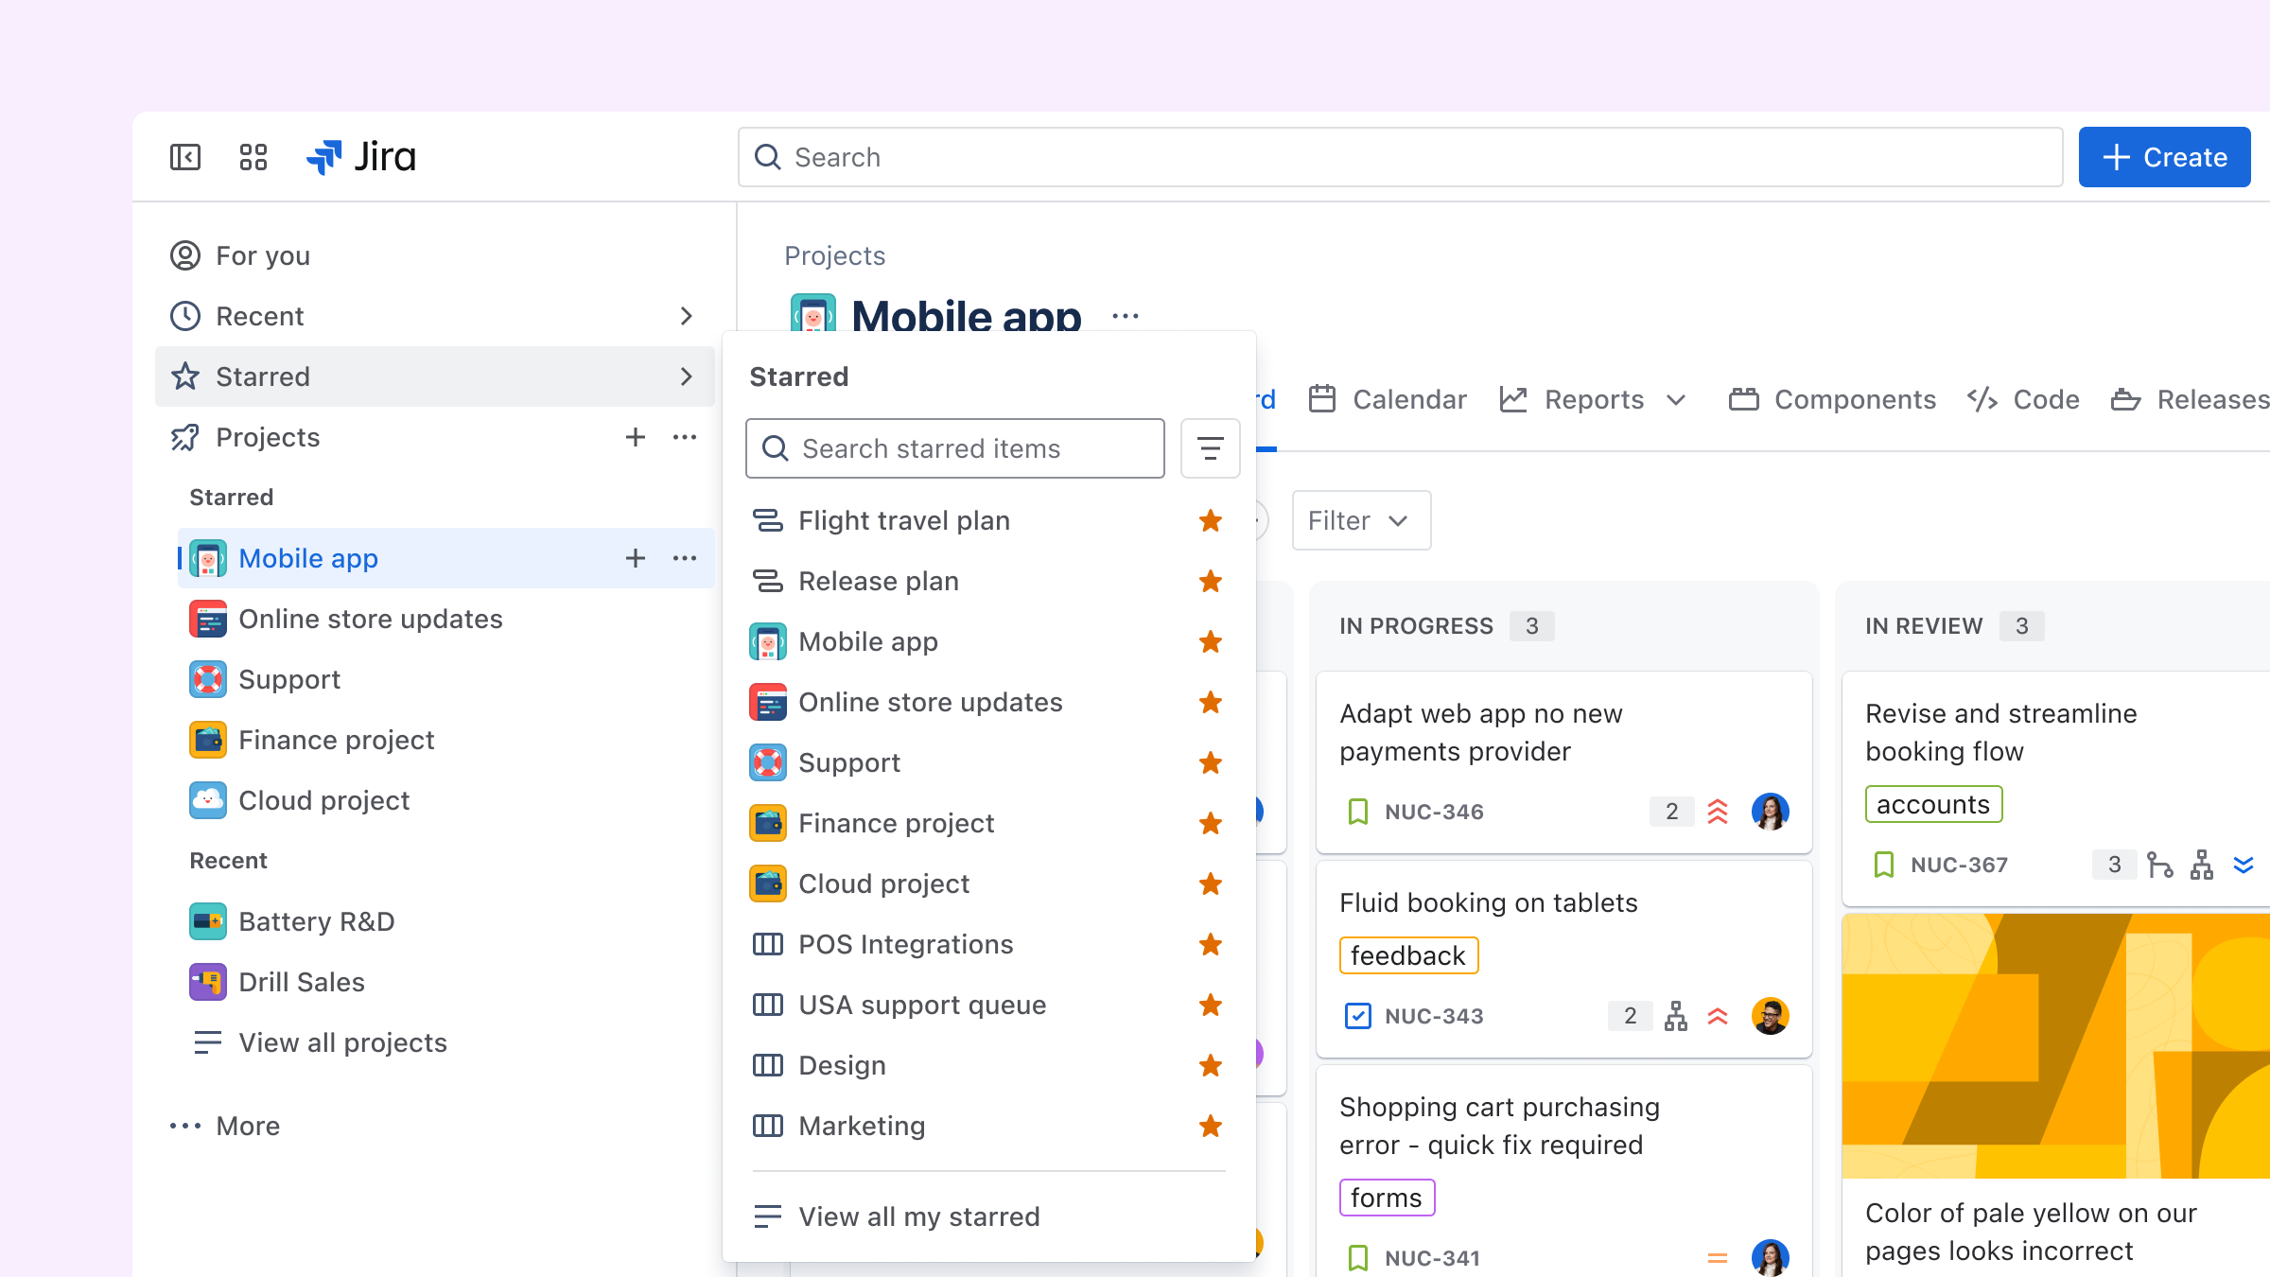Click the plus icon beside Projects

[635, 437]
